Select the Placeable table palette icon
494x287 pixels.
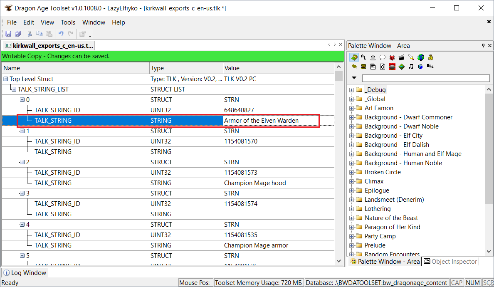pyautogui.click(x=354, y=67)
